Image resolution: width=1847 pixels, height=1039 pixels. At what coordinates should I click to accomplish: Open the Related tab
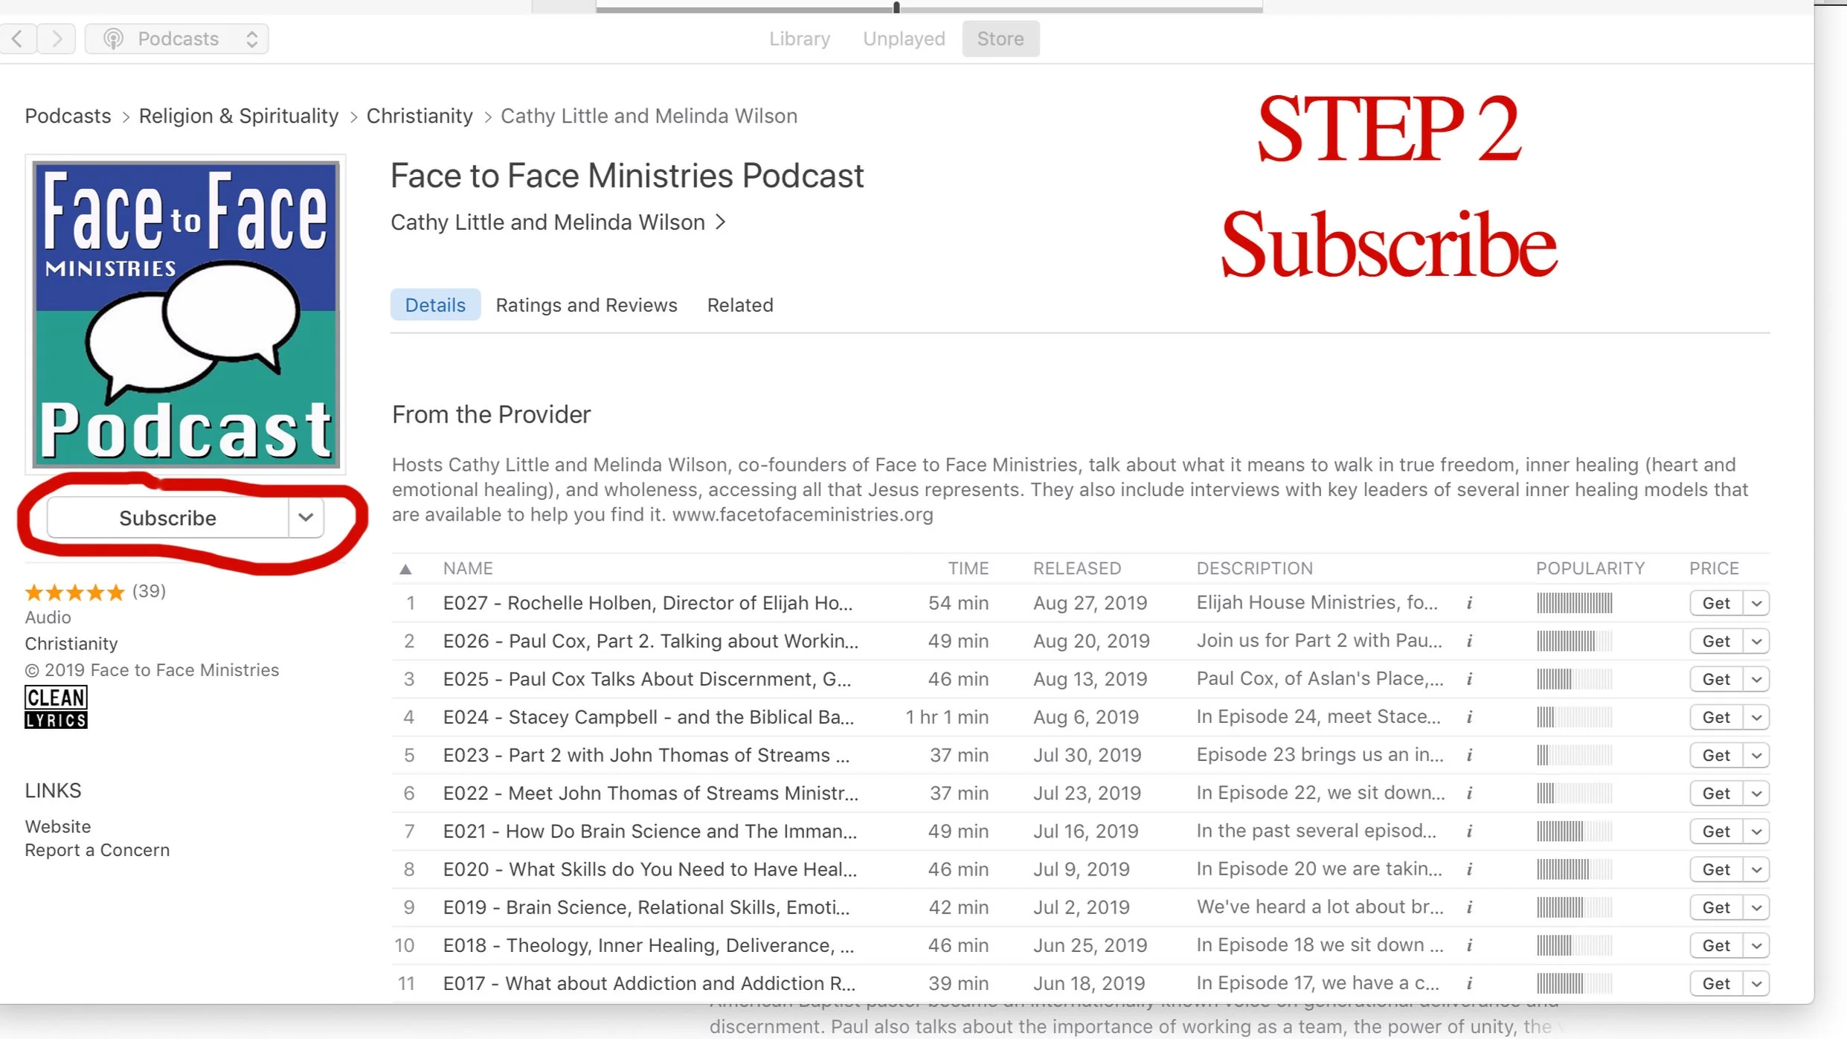[x=740, y=305]
